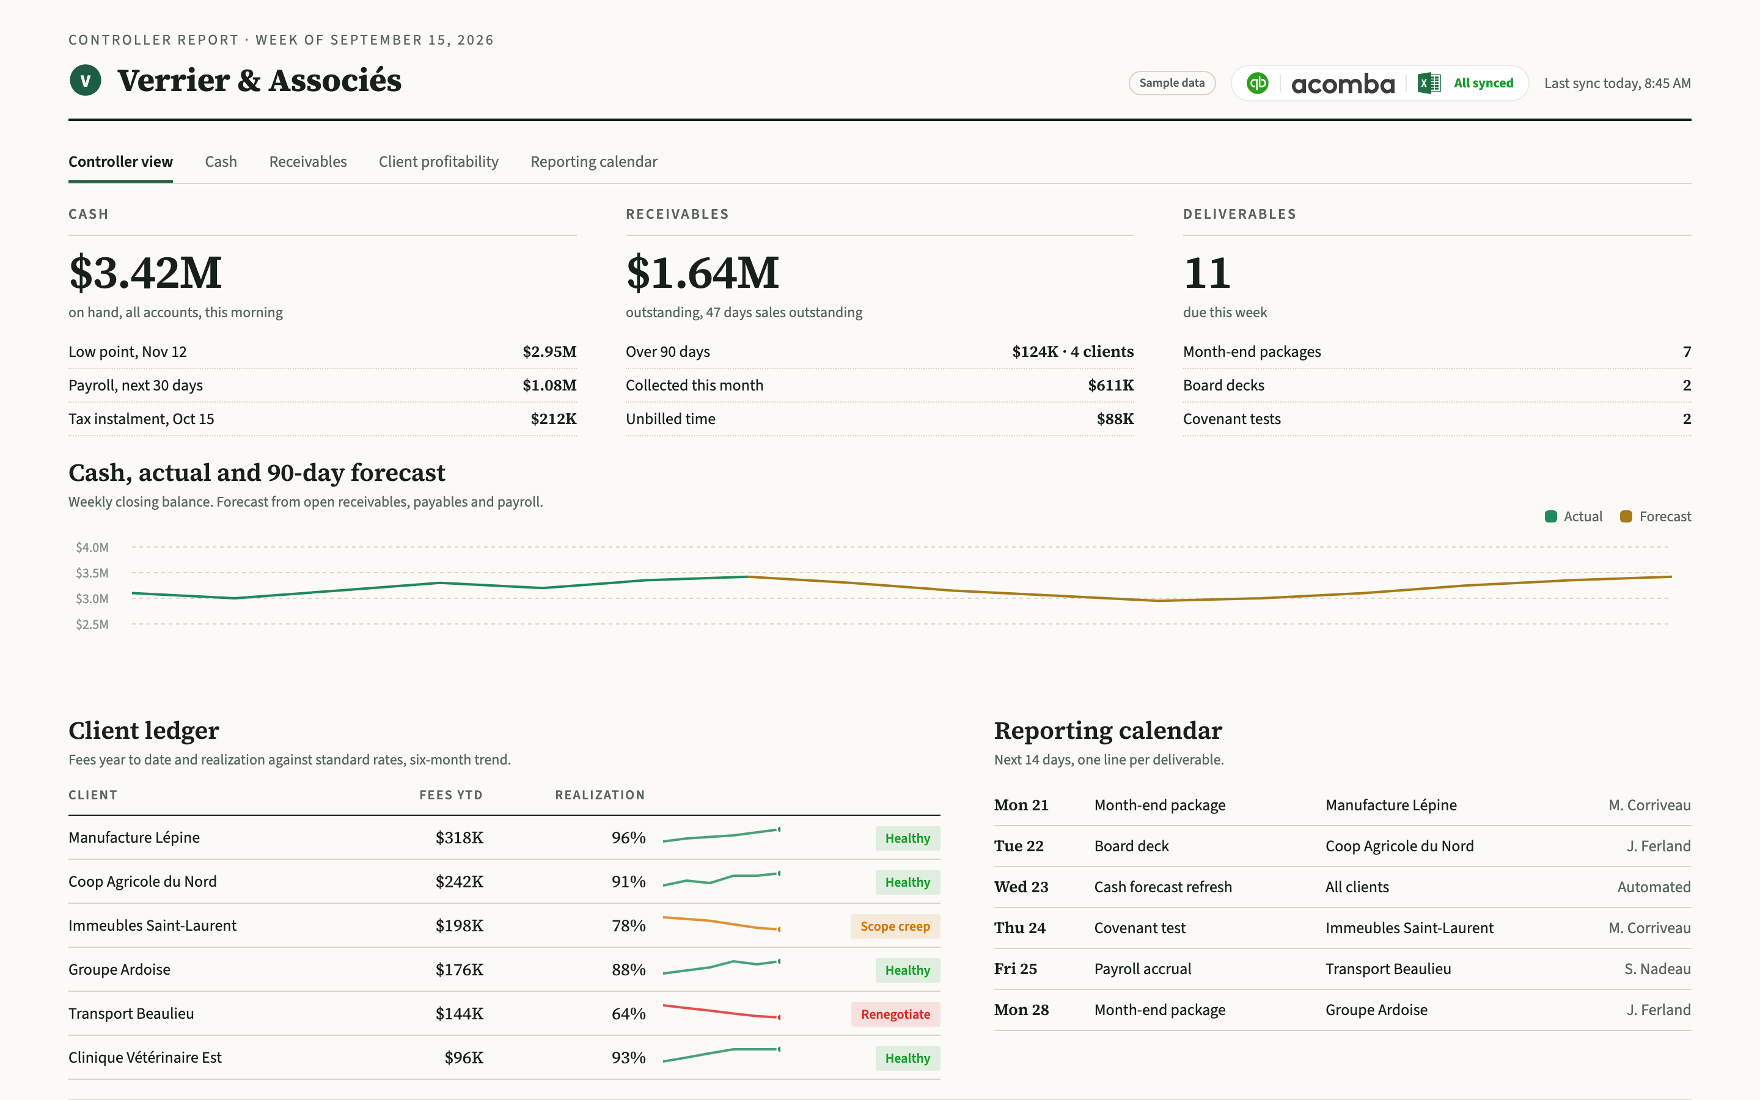
Task: Click the Healthy badge for Coop Agricole du Nord
Action: coord(908,882)
